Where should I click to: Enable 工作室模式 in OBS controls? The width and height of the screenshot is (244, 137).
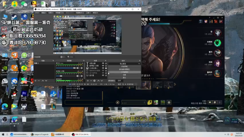pos(124,72)
